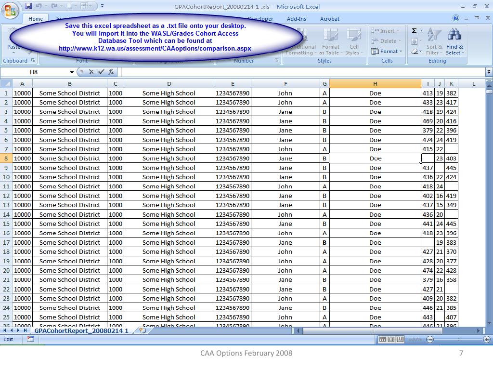
Task: Click cell F3 containing Jane
Action: tap(285, 112)
